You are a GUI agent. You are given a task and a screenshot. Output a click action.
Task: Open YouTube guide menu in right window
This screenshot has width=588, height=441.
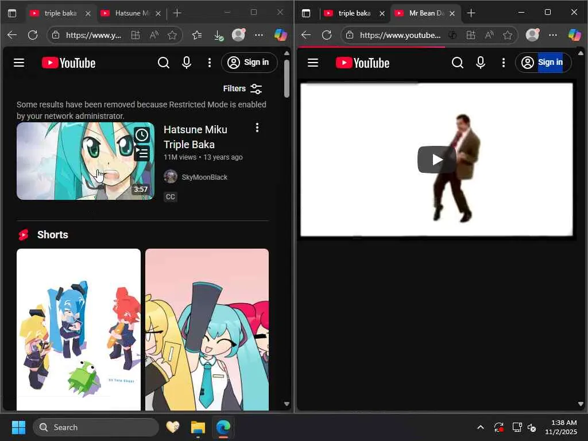[313, 63]
